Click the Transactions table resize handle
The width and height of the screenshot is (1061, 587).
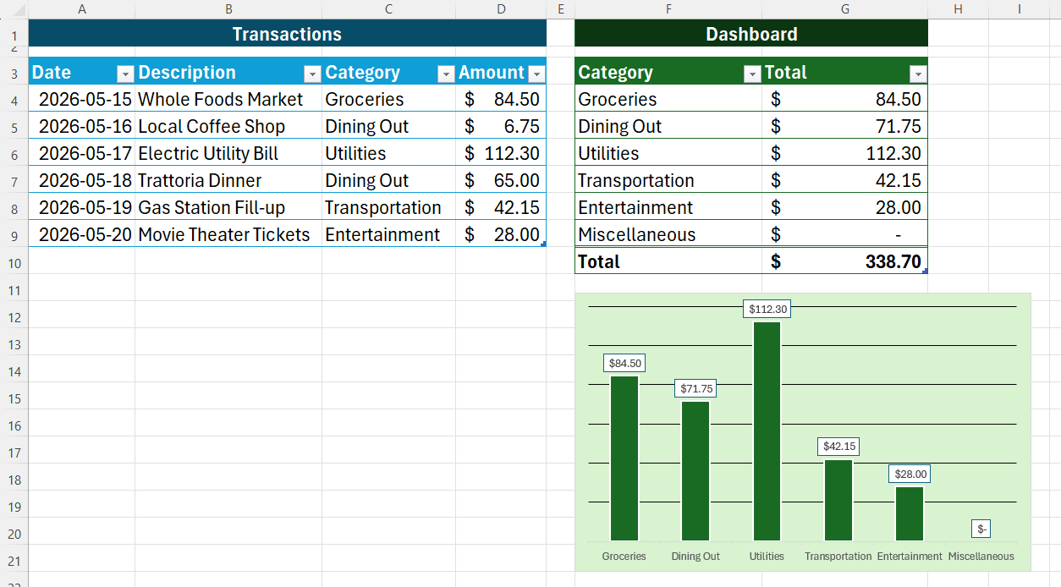pyautogui.click(x=543, y=244)
